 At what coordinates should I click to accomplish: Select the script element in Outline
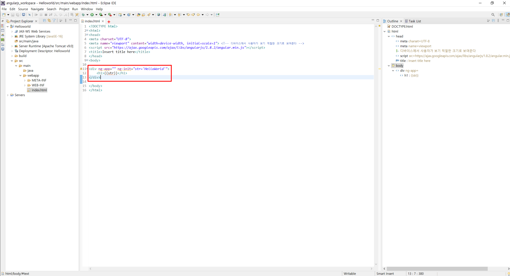point(453,56)
